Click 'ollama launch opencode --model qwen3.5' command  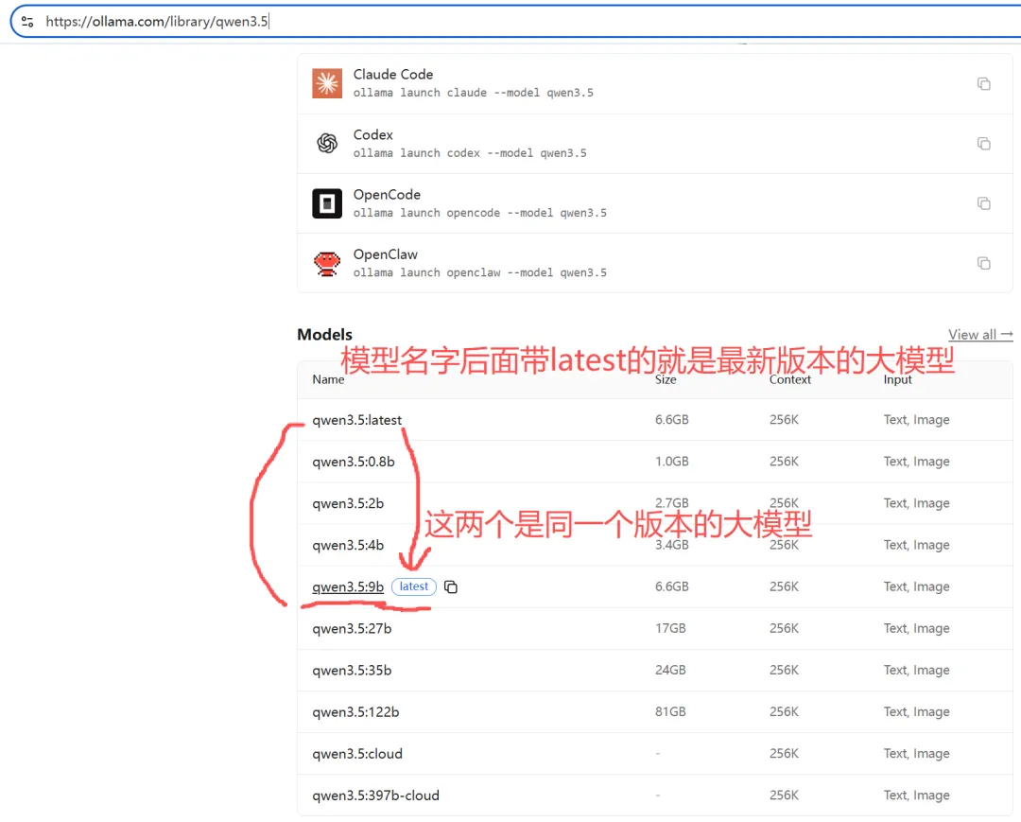(480, 213)
